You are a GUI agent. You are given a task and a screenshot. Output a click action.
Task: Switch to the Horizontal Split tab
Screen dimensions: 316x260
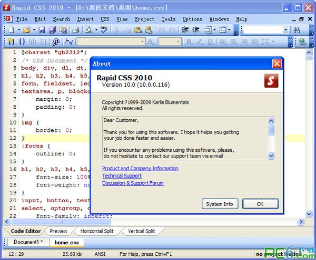tap(97, 231)
